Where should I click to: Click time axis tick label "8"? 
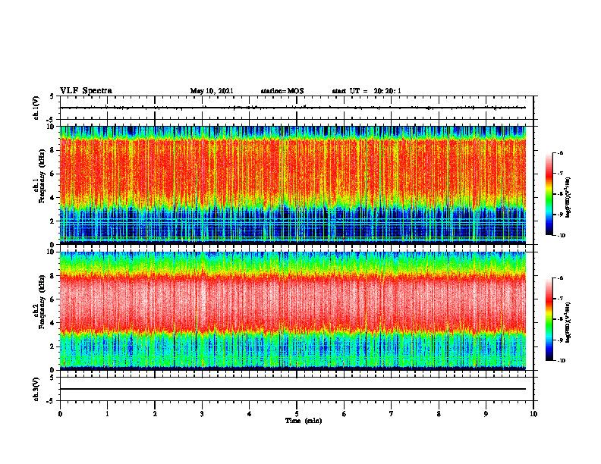439,414
